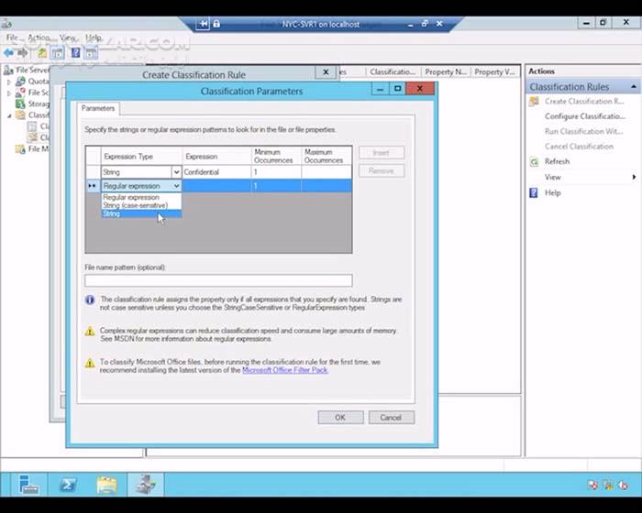Select the Quota Management tree node icon
642x513 pixels.
(20, 82)
